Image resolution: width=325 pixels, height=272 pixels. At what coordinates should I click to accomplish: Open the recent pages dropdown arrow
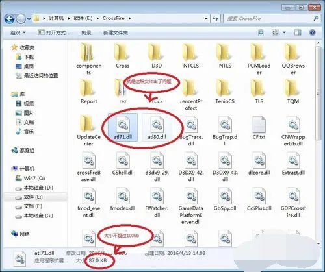[29, 19]
